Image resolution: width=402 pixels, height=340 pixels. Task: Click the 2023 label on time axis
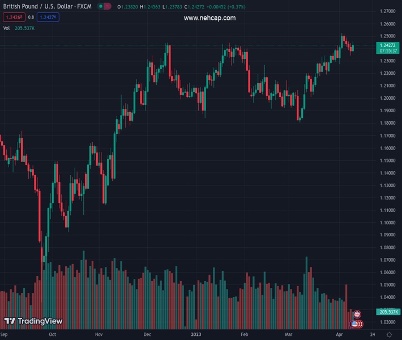pos(196,335)
